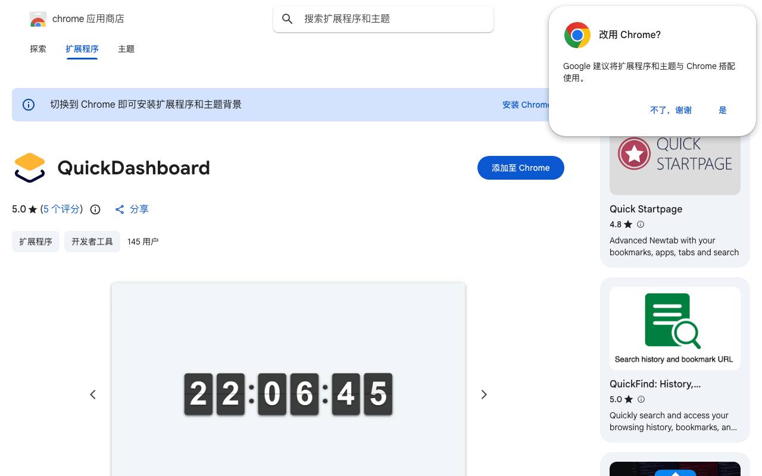
Task: Choose 不了，谢谢 in the popup
Action: pyautogui.click(x=671, y=110)
